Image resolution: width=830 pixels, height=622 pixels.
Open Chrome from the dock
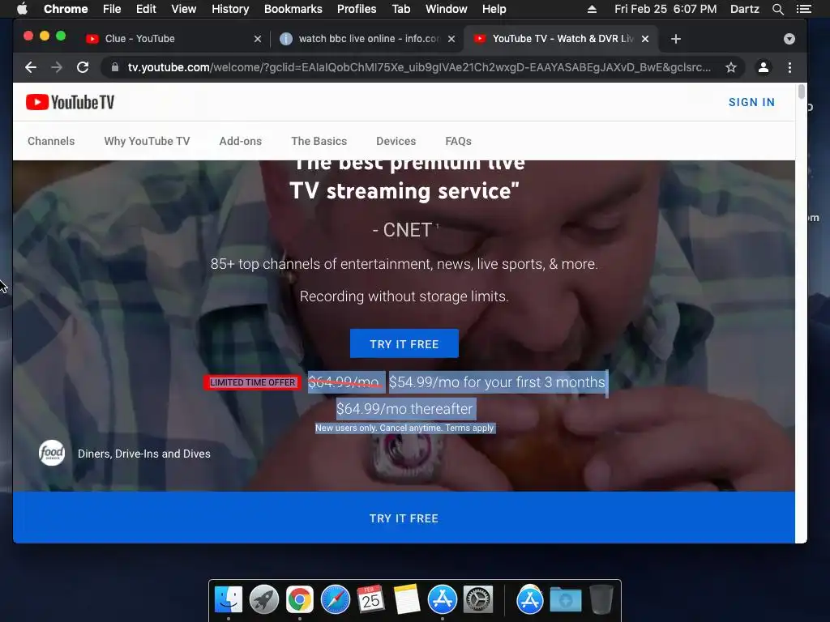click(300, 600)
